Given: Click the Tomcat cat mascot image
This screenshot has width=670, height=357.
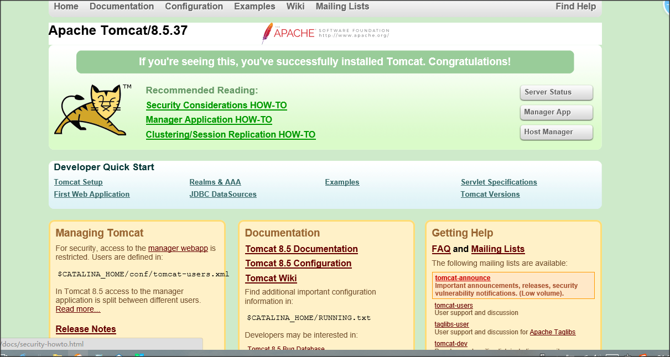Looking at the screenshot, I should tap(92, 109).
